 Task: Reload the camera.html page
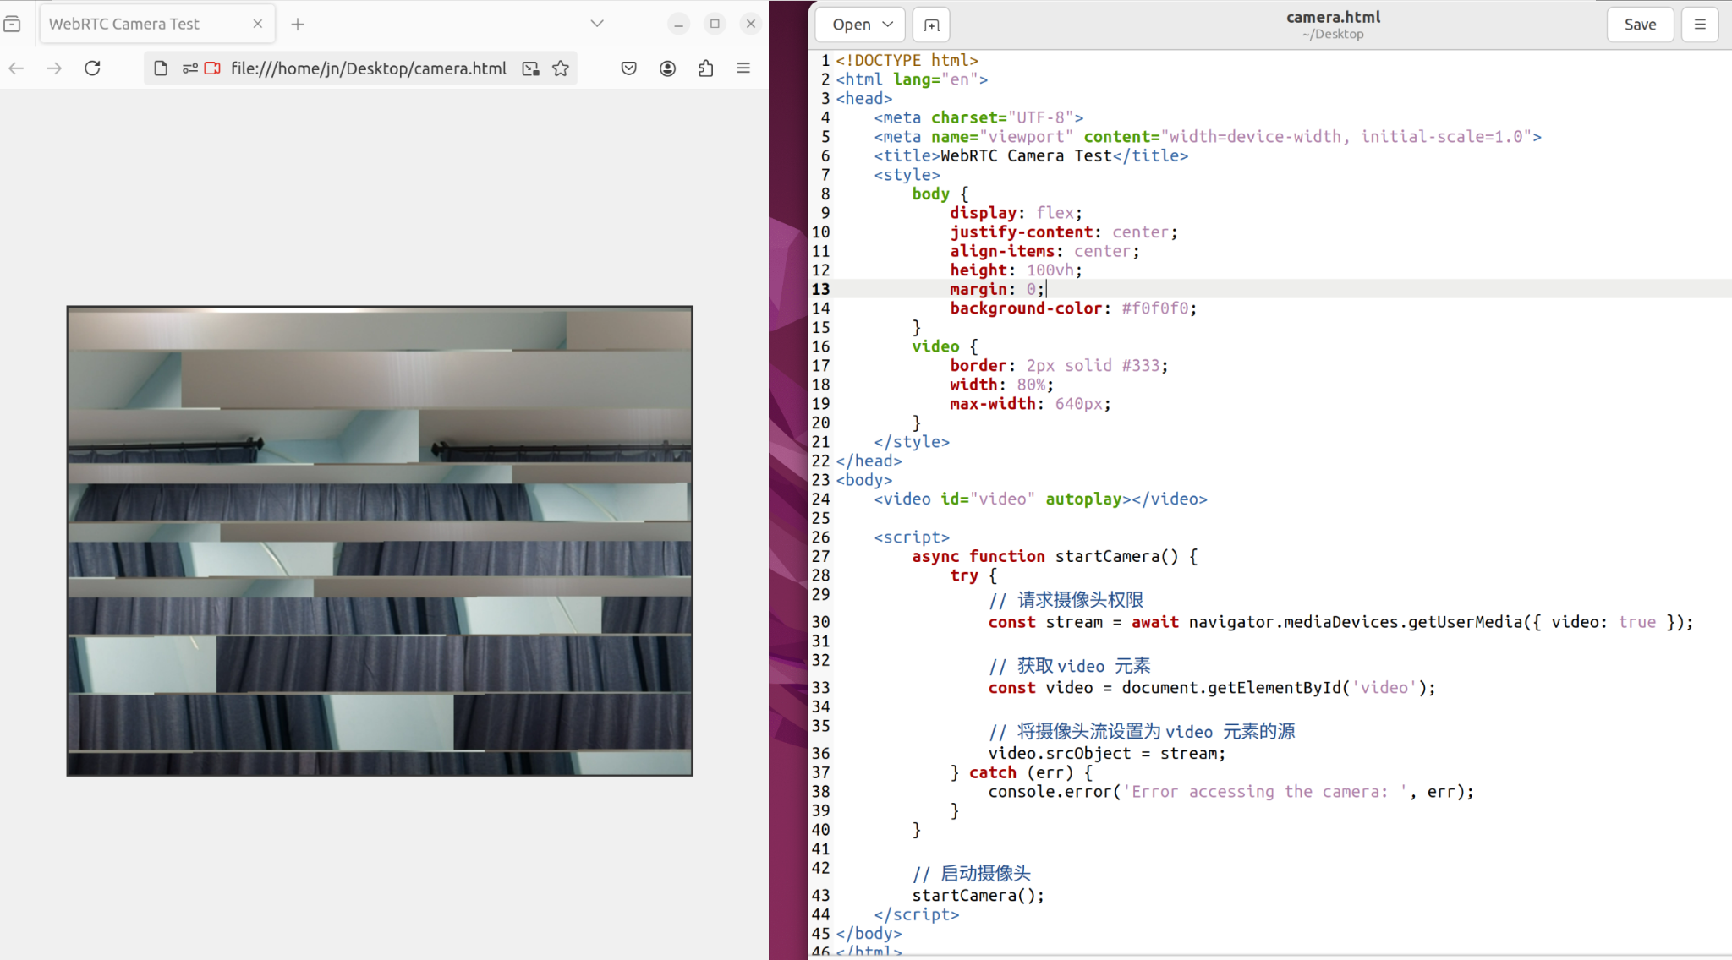pyautogui.click(x=93, y=68)
